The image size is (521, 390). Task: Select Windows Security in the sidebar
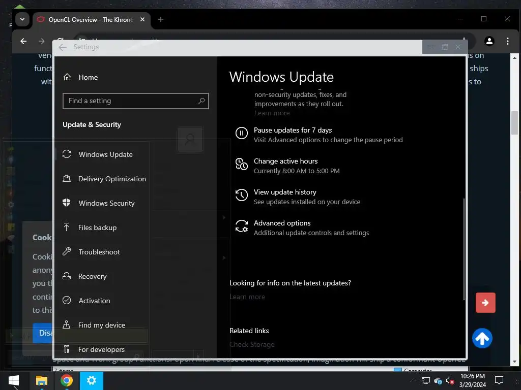[x=106, y=203]
